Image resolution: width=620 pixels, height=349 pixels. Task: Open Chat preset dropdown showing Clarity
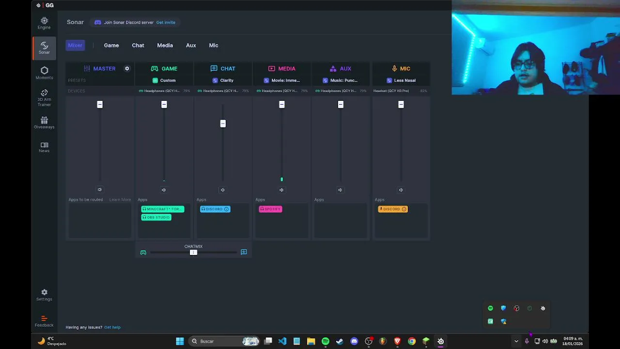[x=223, y=80]
